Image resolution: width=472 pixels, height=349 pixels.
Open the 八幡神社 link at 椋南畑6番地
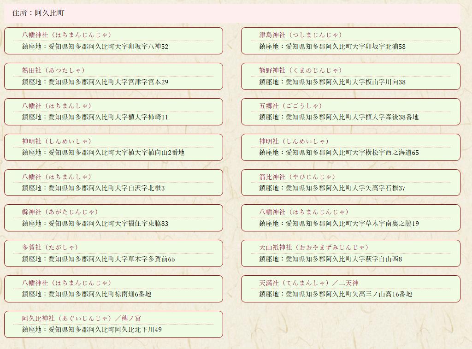tap(66, 283)
